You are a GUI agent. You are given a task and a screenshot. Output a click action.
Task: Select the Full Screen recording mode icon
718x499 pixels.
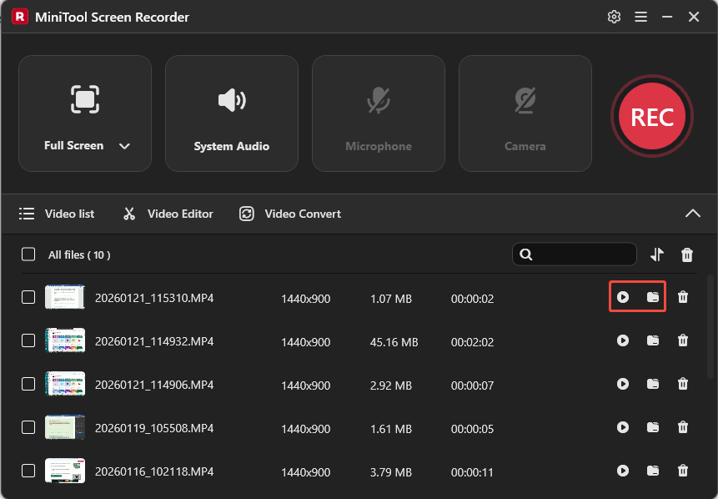84,100
